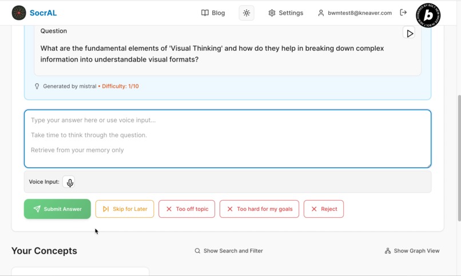Click the Voice Input label

44,182
